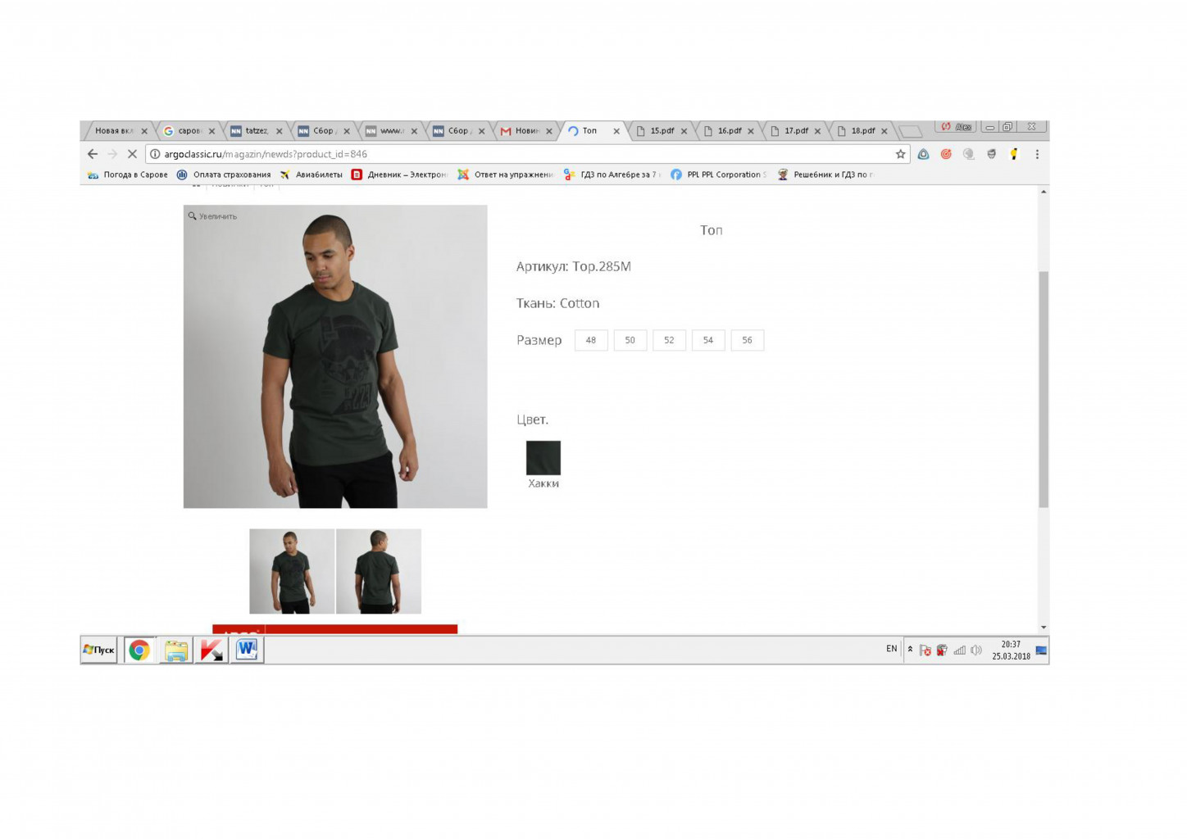Image resolution: width=1187 pixels, height=839 pixels.
Task: Click the red swirl extension icon
Action: tap(946, 154)
